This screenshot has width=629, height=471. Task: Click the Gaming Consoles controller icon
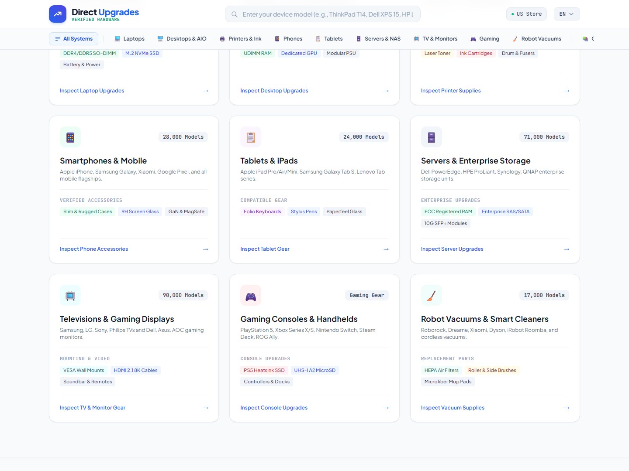251,296
